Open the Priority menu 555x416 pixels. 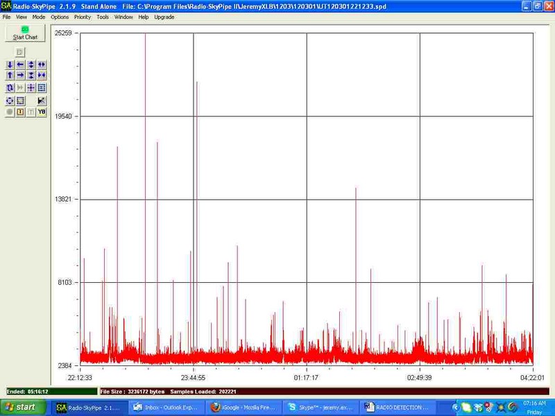pyautogui.click(x=82, y=17)
